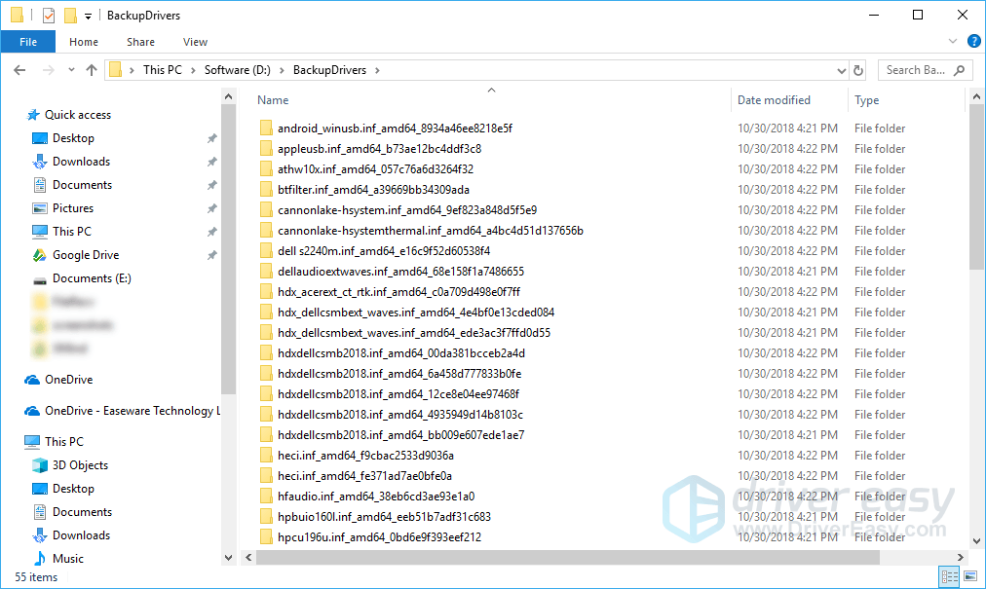
Task: Click the Help question mark icon
Action: click(972, 41)
